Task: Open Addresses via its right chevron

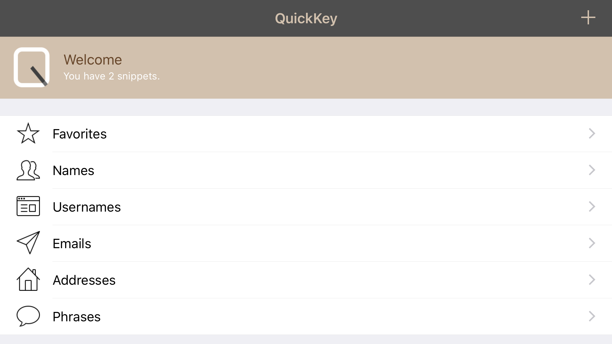Action: pos(592,280)
